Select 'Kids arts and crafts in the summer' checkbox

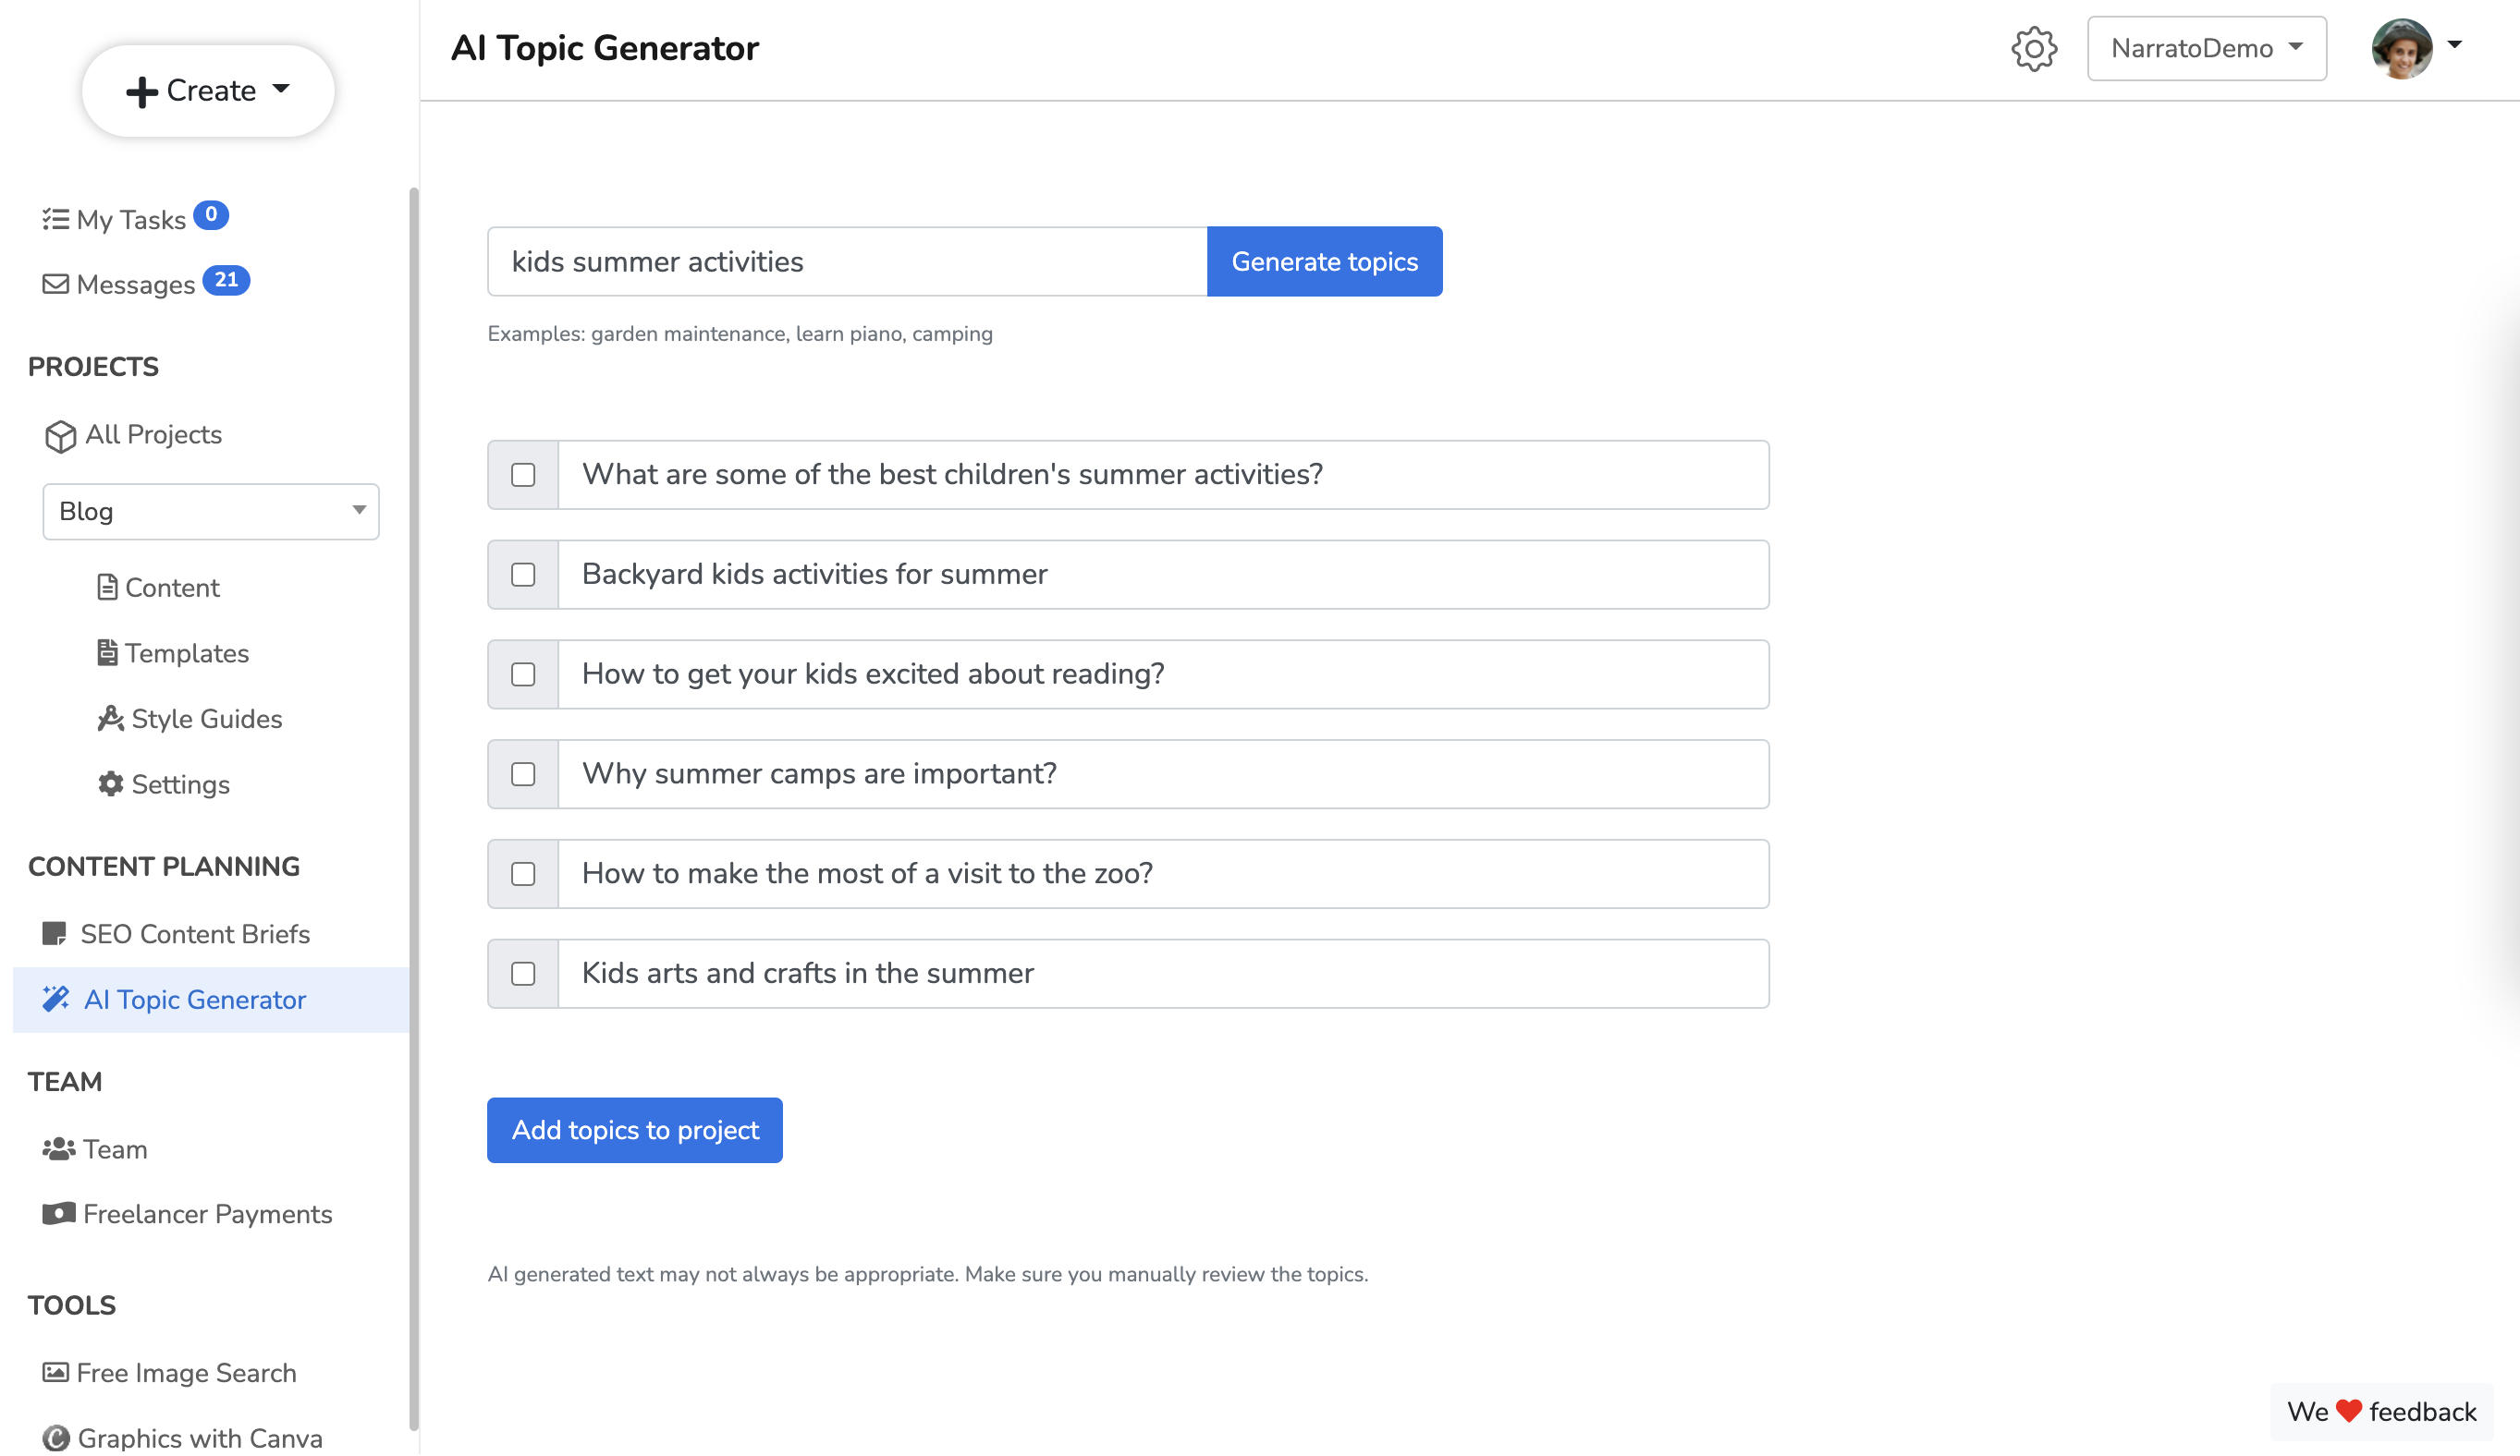[x=523, y=974]
